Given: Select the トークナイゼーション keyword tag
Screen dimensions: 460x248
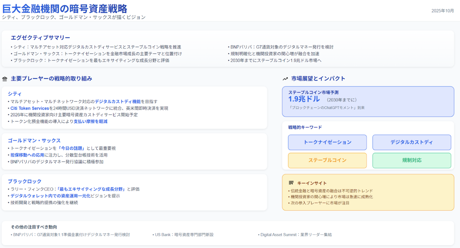Looking at the screenshot, I should [x=327, y=142].
